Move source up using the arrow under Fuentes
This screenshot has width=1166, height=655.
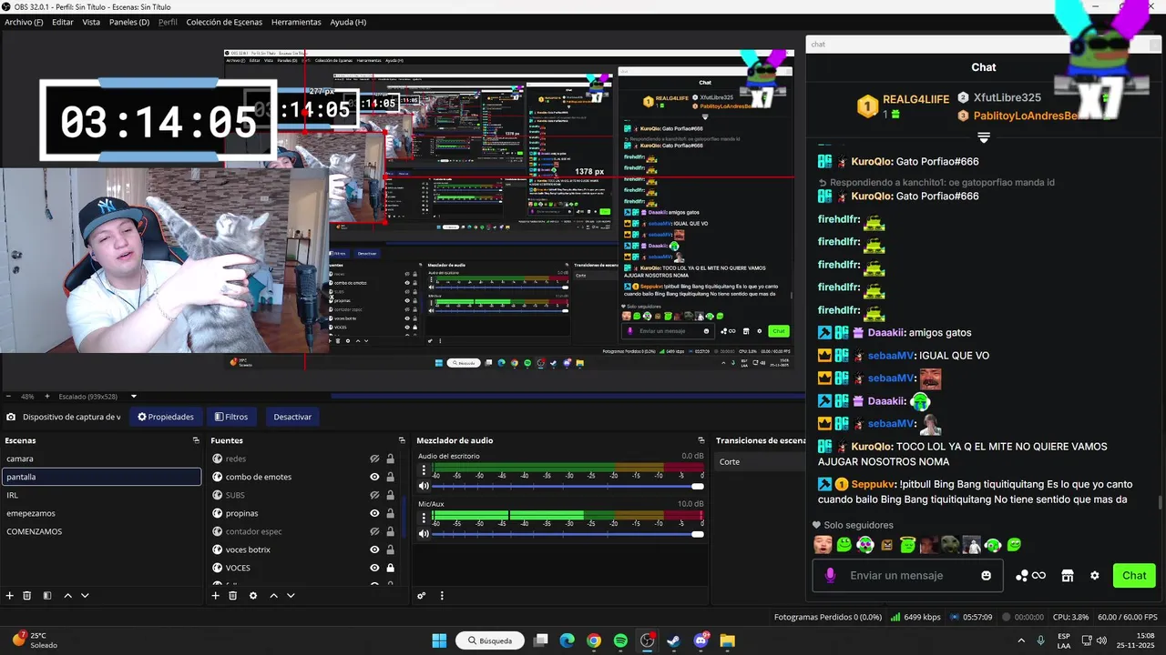pyautogui.click(x=273, y=596)
